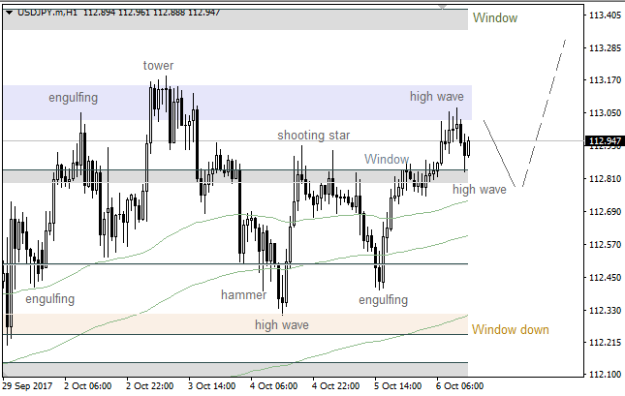
Task: Select the current price label 112.947
Action: coord(605,141)
